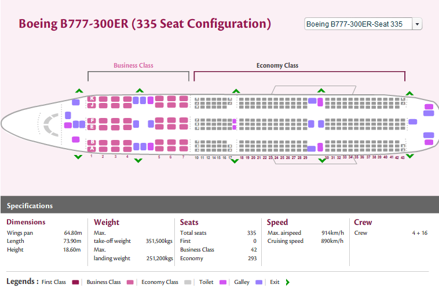The height and width of the screenshot is (288, 439).
Task: Click the Business Class section label
Action: tap(133, 65)
